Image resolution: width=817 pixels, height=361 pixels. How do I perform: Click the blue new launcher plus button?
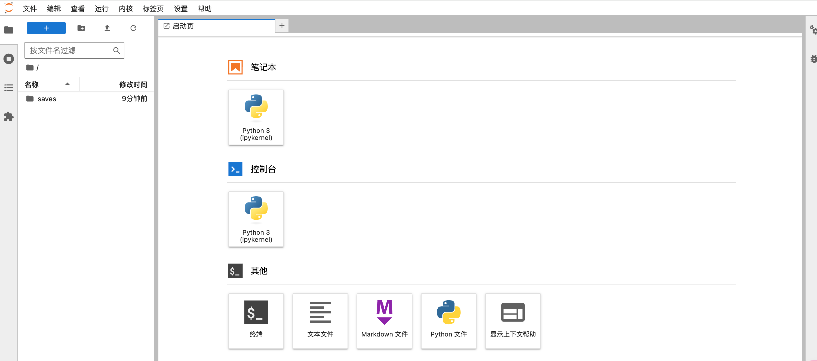coord(46,28)
